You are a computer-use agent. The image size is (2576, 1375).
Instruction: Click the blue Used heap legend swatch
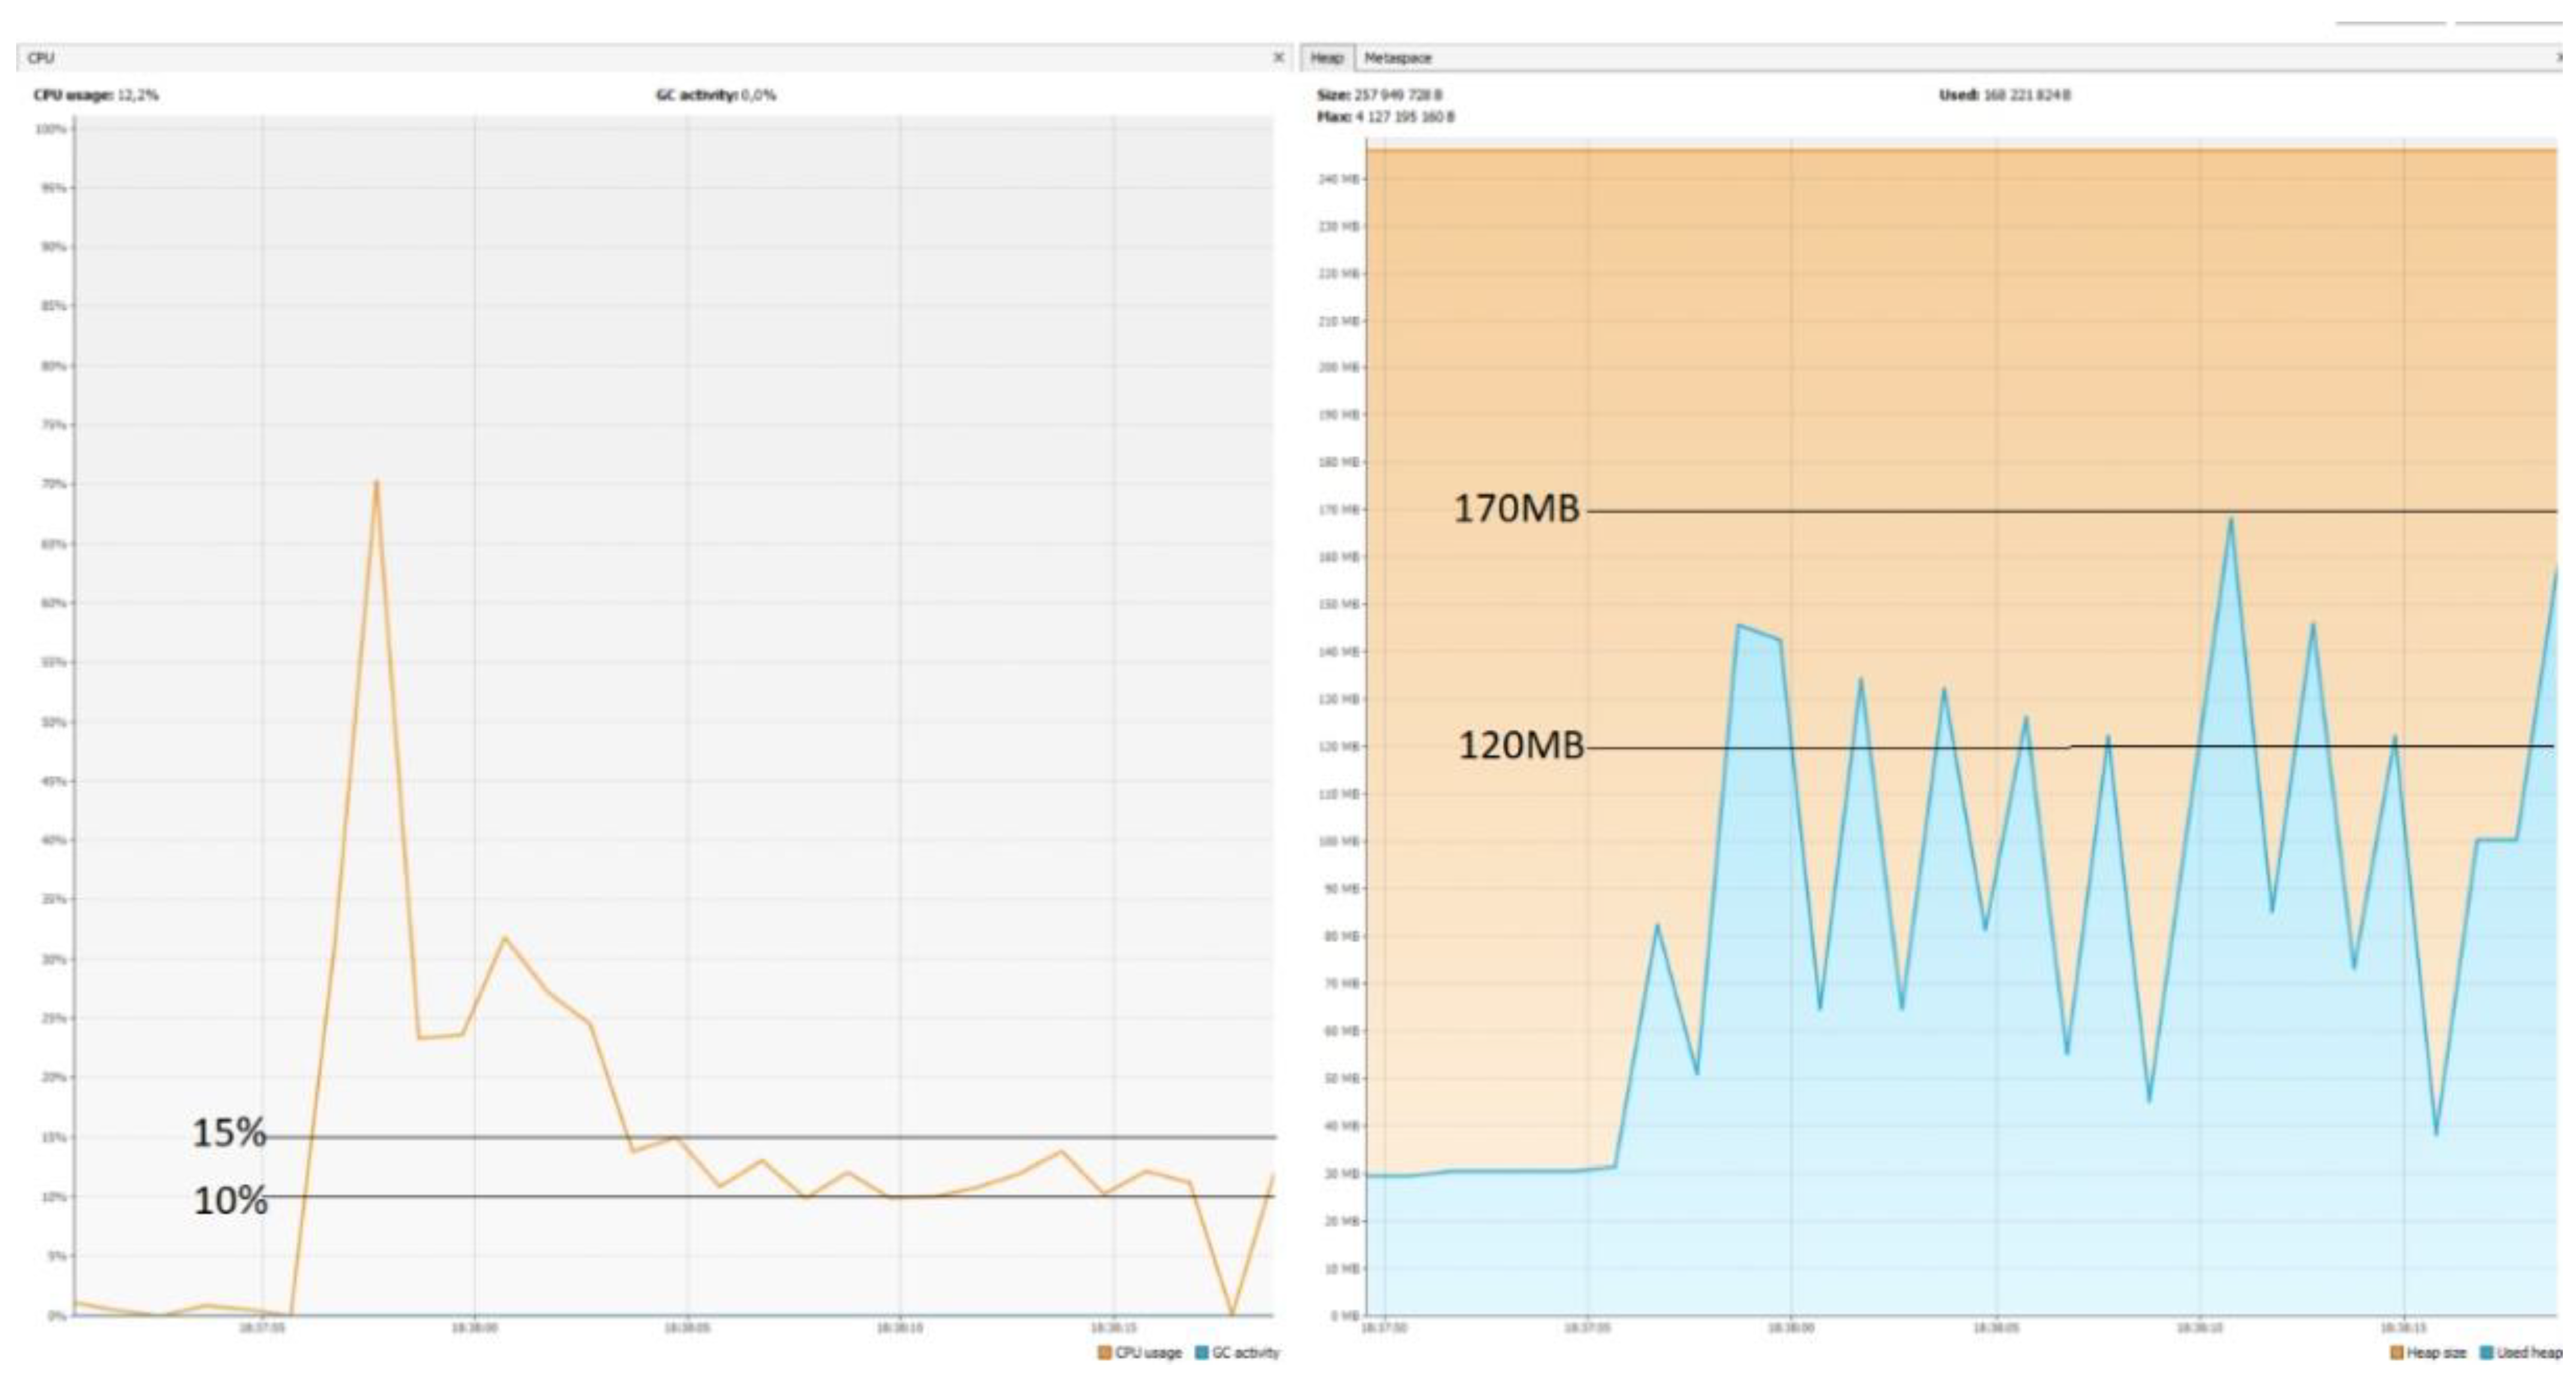pyautogui.click(x=2486, y=1353)
